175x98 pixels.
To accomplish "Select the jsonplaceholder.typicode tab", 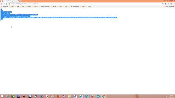I will click(10, 1).
